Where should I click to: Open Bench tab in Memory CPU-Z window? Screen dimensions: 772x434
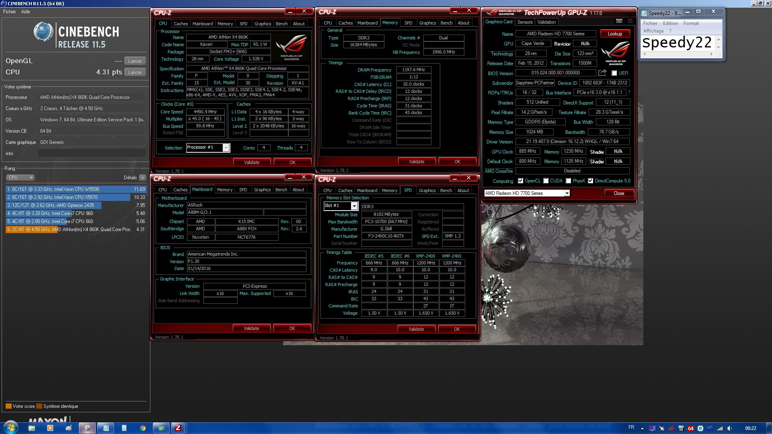[446, 23]
